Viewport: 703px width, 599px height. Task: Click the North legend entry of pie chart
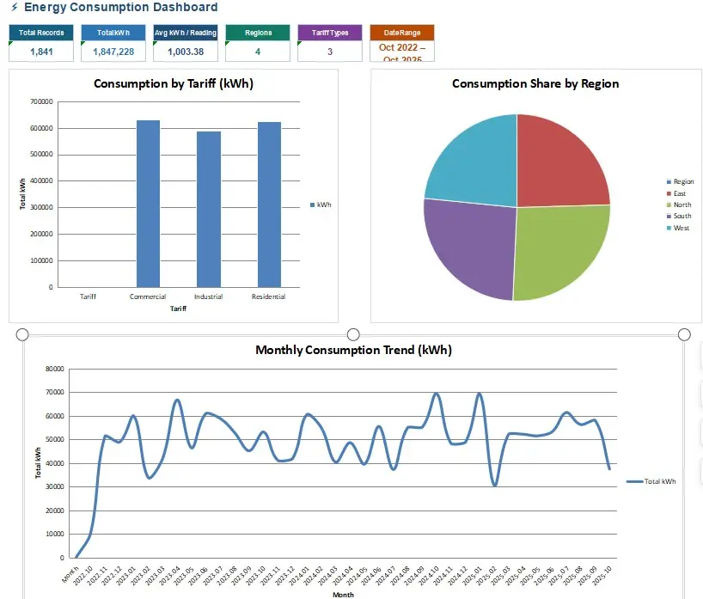679,205
